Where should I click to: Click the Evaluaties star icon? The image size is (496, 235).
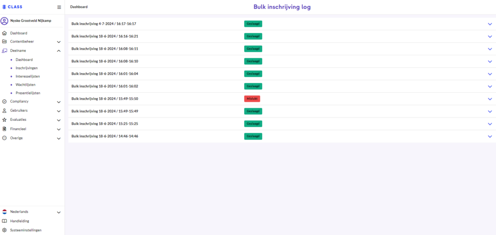click(4, 120)
